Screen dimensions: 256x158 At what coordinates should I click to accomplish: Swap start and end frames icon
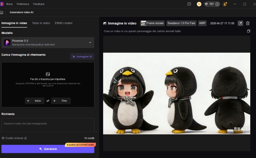48,101
